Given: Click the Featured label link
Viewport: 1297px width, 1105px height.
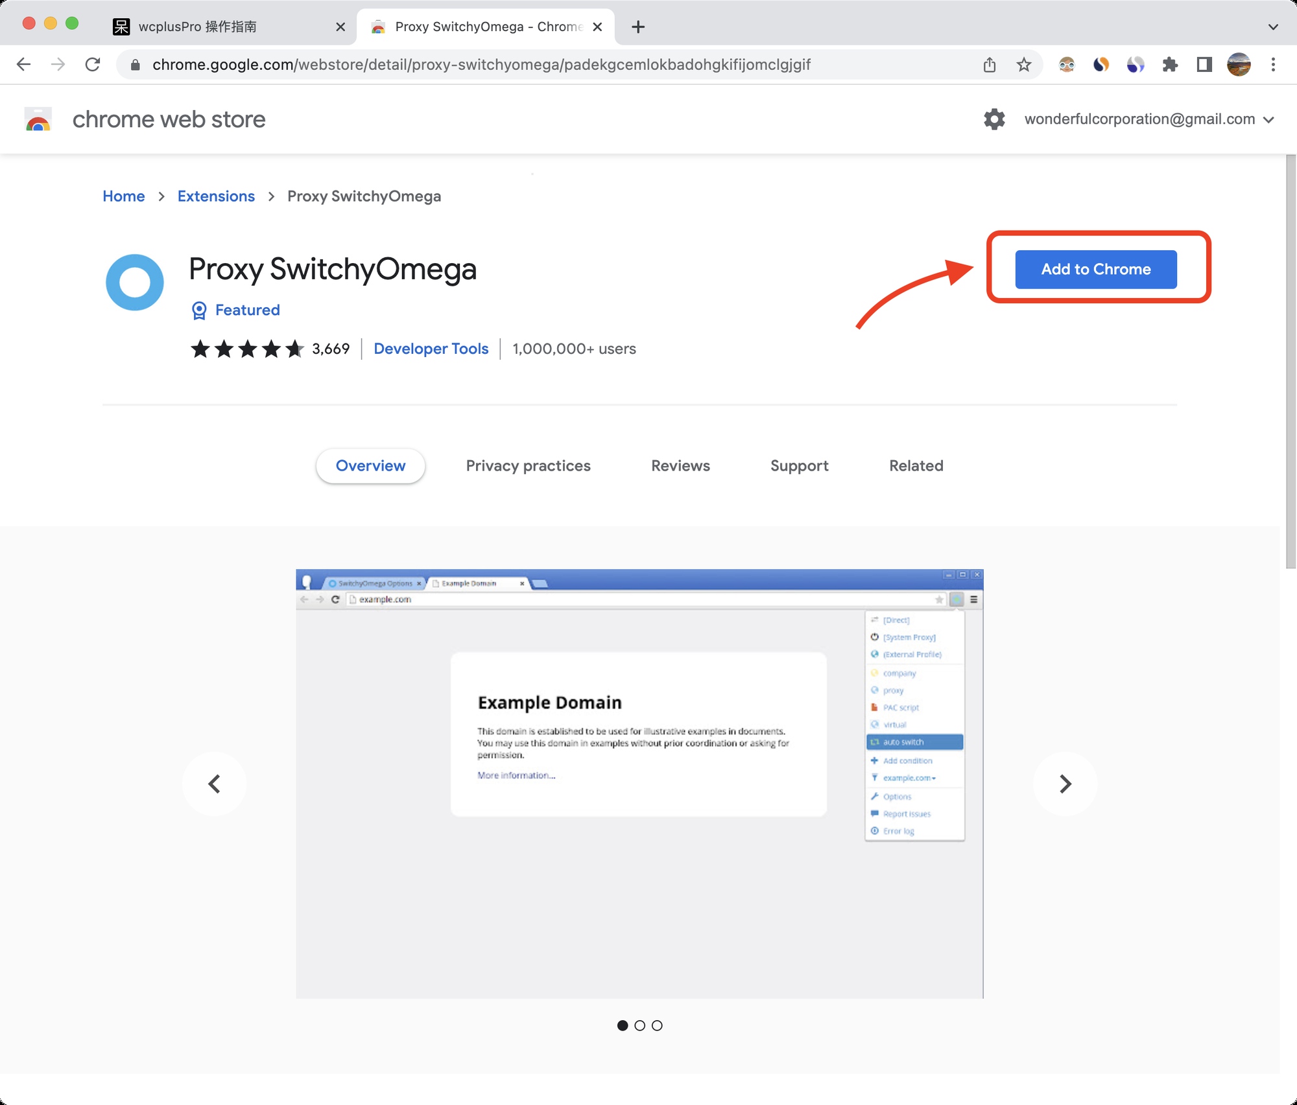Looking at the screenshot, I should (248, 310).
